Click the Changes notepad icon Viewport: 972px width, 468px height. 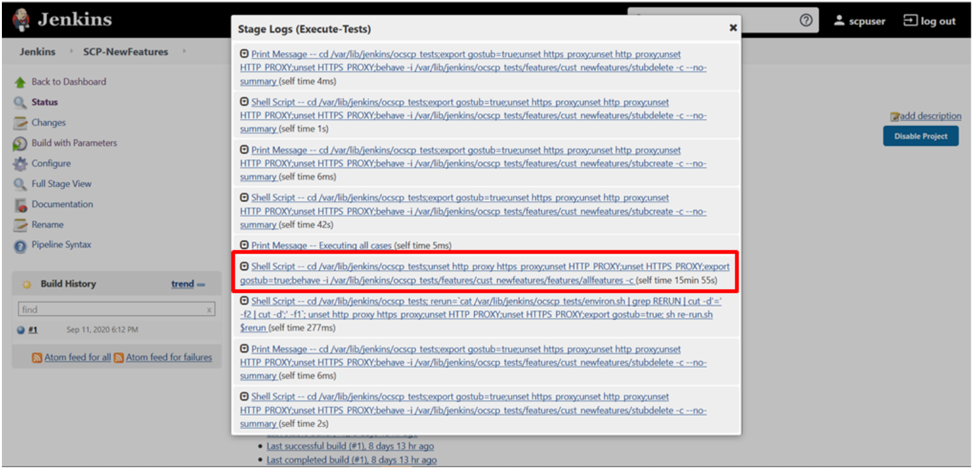(20, 123)
